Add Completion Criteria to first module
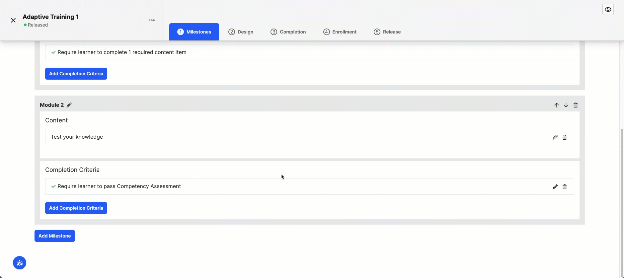The image size is (624, 278). coord(76,74)
